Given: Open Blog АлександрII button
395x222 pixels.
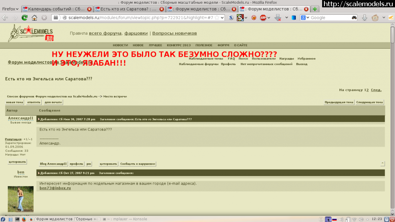Looking at the screenshot, I should tap(53, 164).
